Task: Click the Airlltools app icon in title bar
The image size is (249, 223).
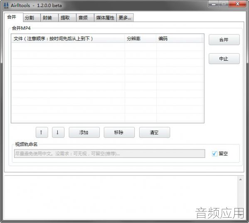Action: [6, 5]
